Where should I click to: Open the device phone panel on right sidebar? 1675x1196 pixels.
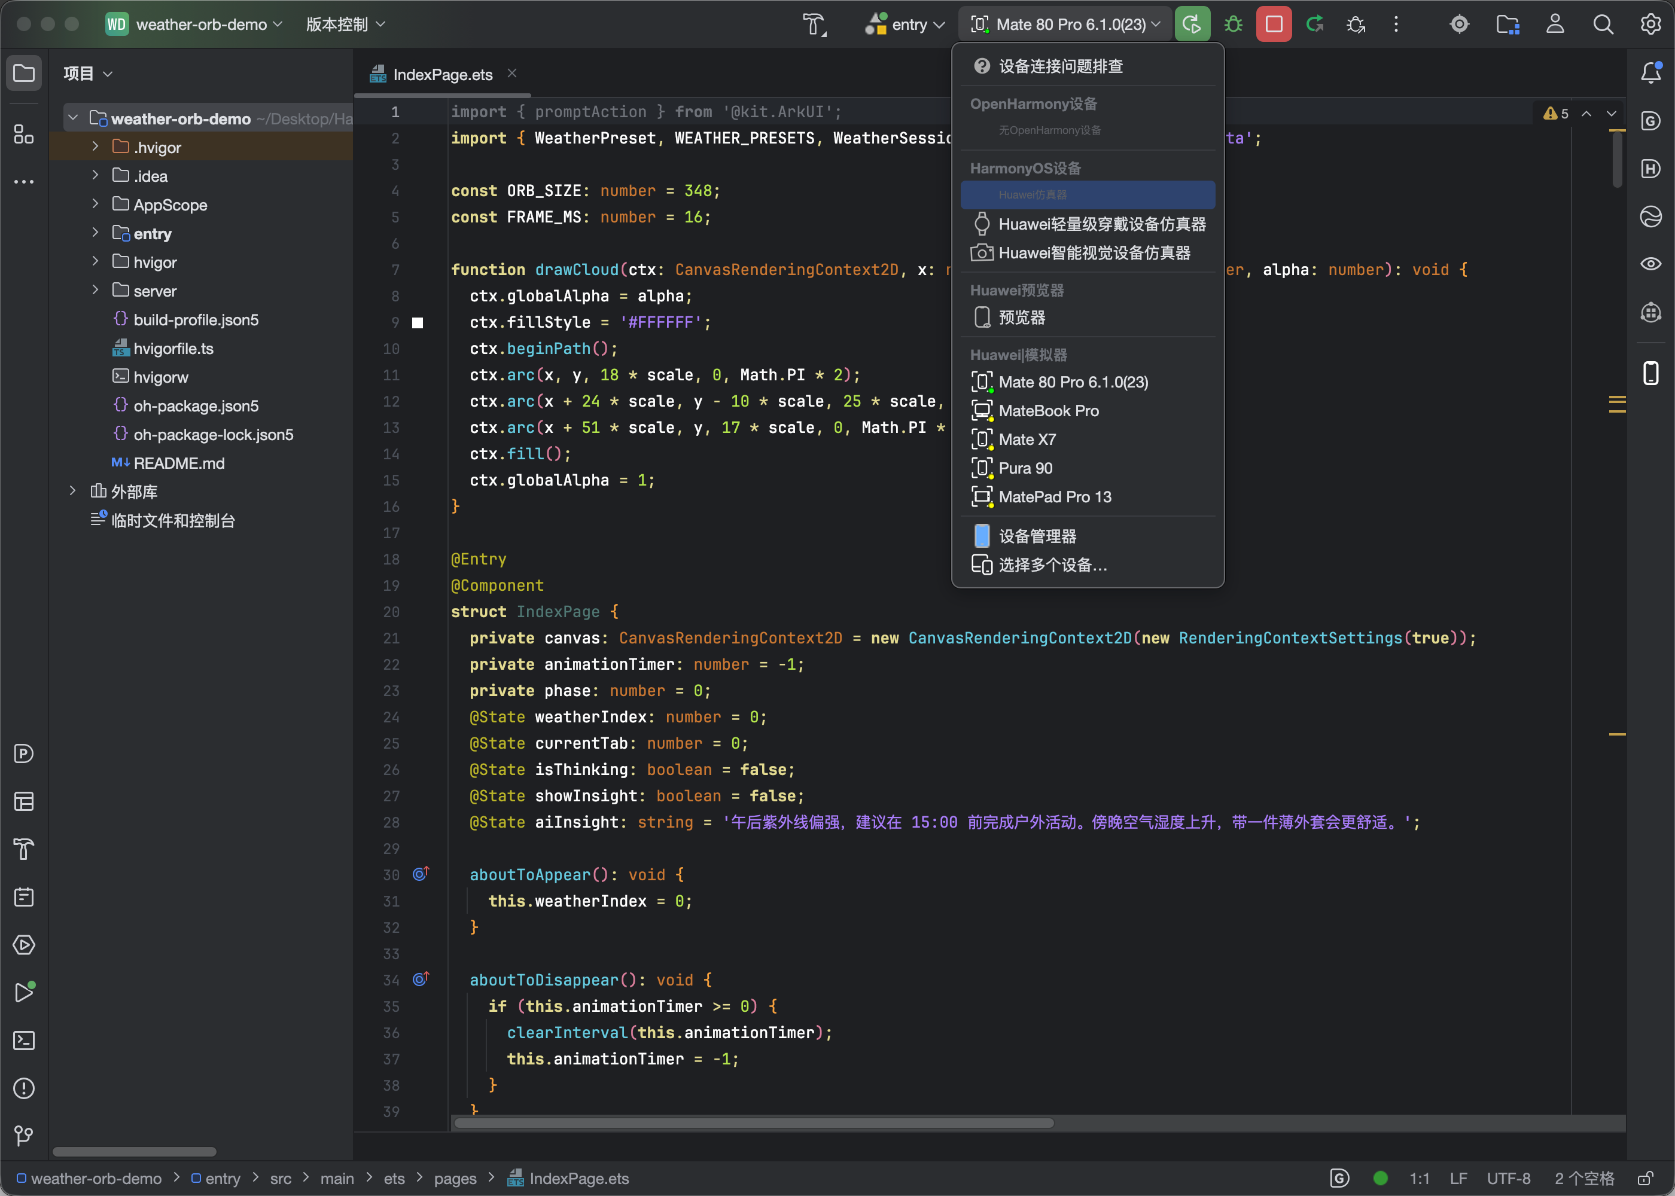point(1650,373)
